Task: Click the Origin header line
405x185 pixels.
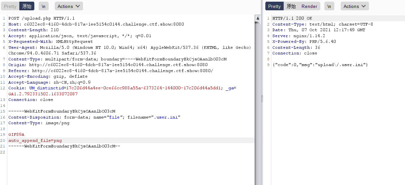Action: 108,65
